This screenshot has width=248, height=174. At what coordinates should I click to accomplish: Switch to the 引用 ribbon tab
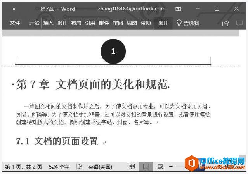pyautogui.click(x=90, y=23)
